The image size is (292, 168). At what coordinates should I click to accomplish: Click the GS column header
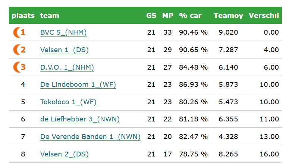[151, 15]
